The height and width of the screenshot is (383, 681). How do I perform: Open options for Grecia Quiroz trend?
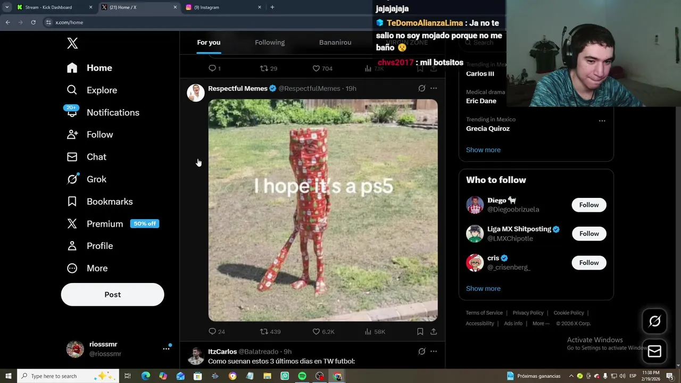coord(602,121)
